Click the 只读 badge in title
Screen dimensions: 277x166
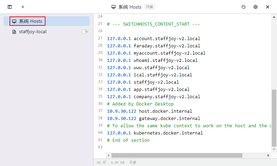150,7
